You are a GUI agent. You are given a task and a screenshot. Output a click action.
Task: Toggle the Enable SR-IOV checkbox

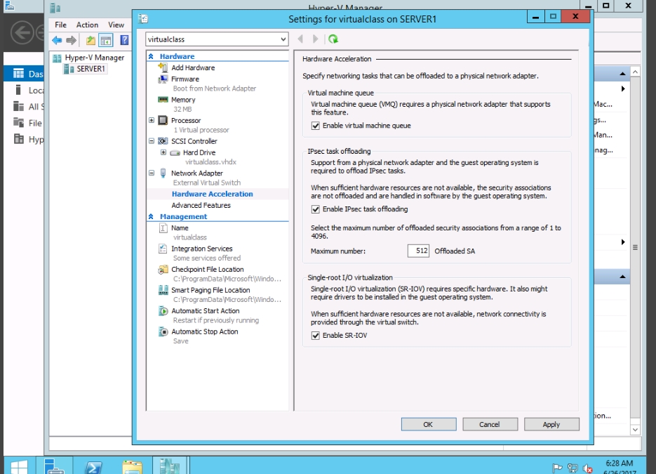click(x=316, y=336)
